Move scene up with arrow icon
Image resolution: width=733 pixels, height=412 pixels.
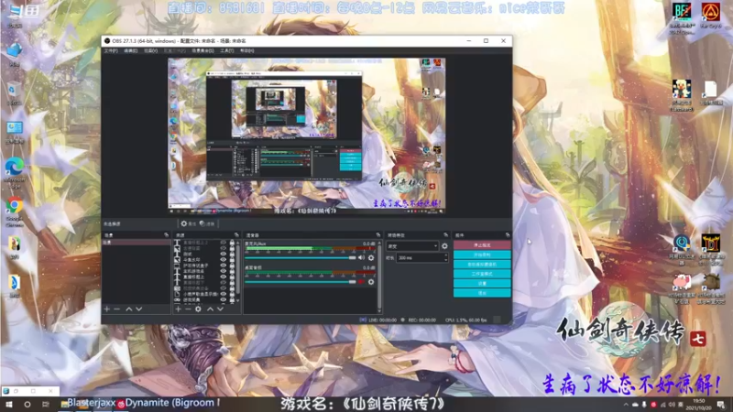129,309
